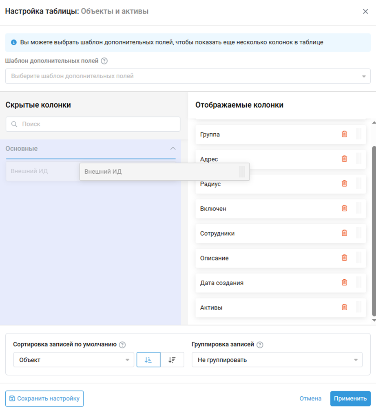The width and height of the screenshot is (376, 411).
Task: Select ascending sort order button
Action: [x=148, y=360]
